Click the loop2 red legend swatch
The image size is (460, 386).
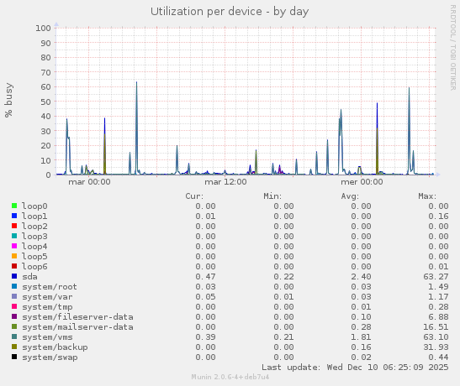(x=14, y=226)
